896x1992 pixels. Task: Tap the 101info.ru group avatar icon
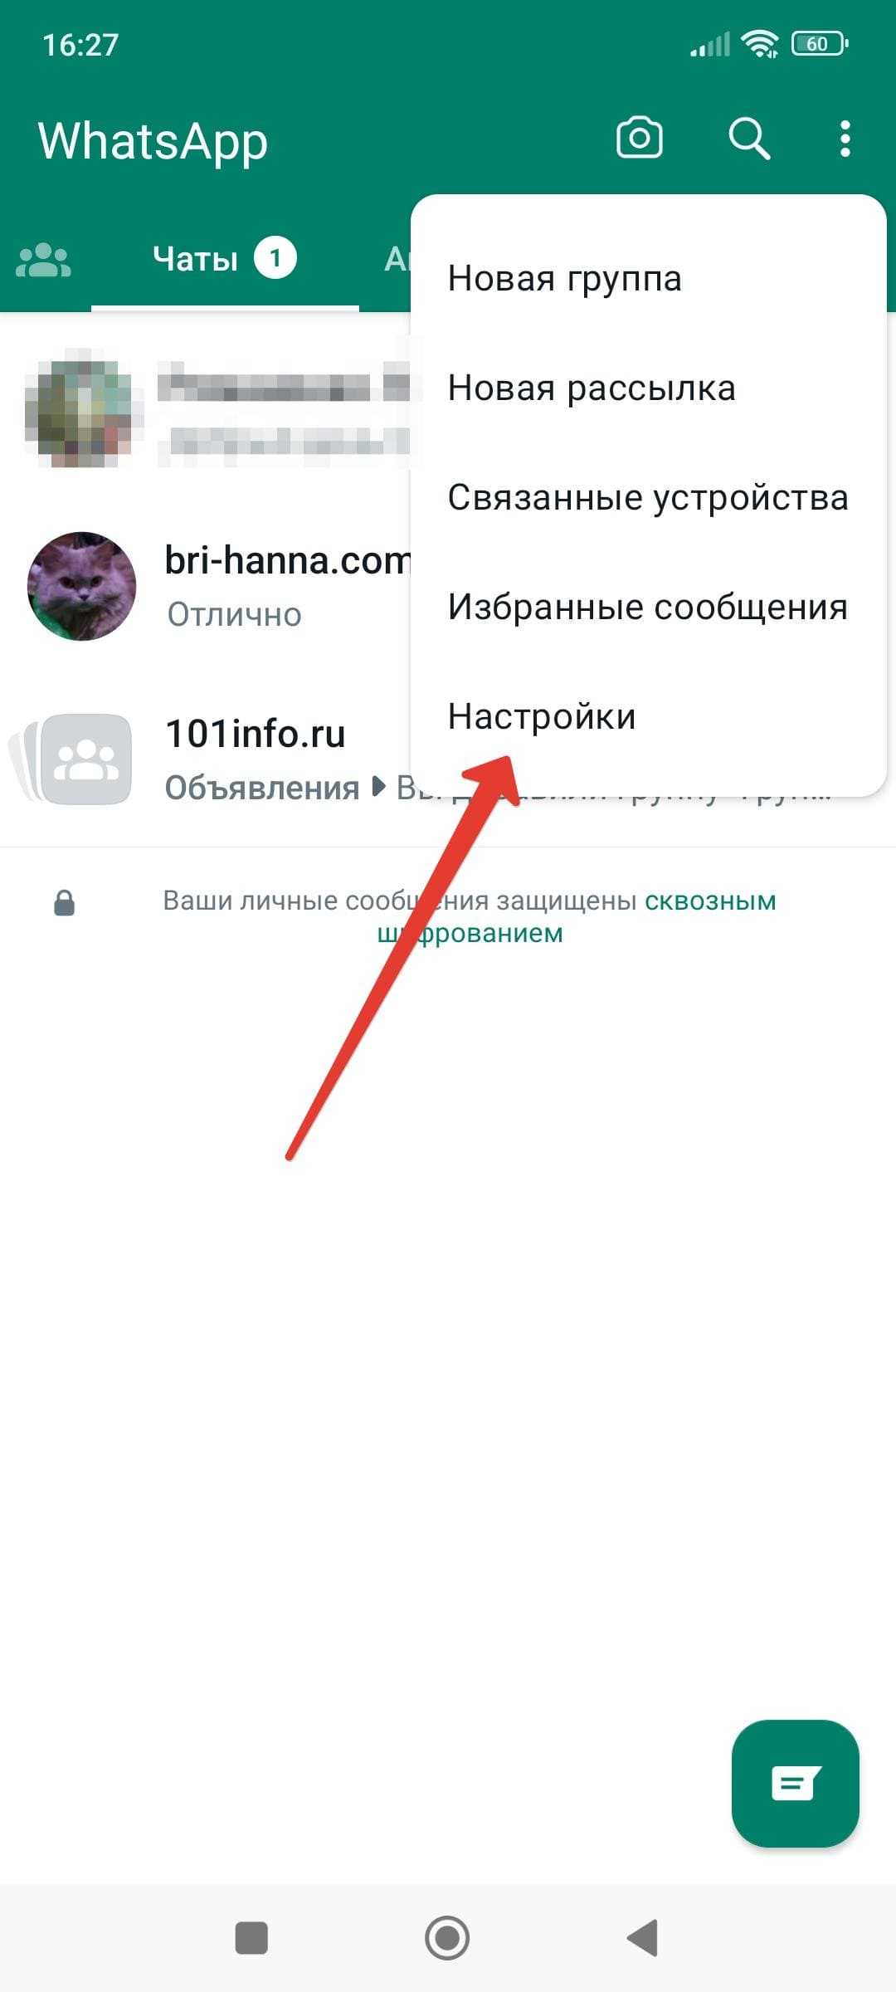click(x=85, y=759)
